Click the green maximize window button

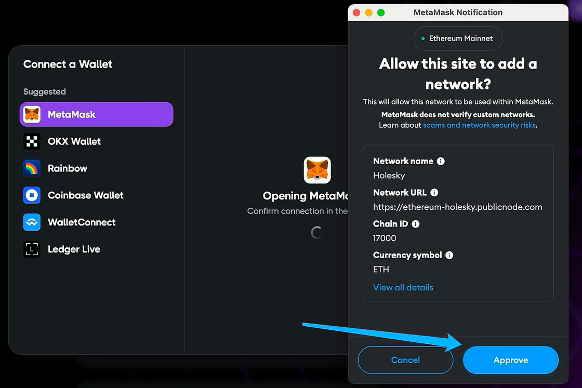coord(381,12)
